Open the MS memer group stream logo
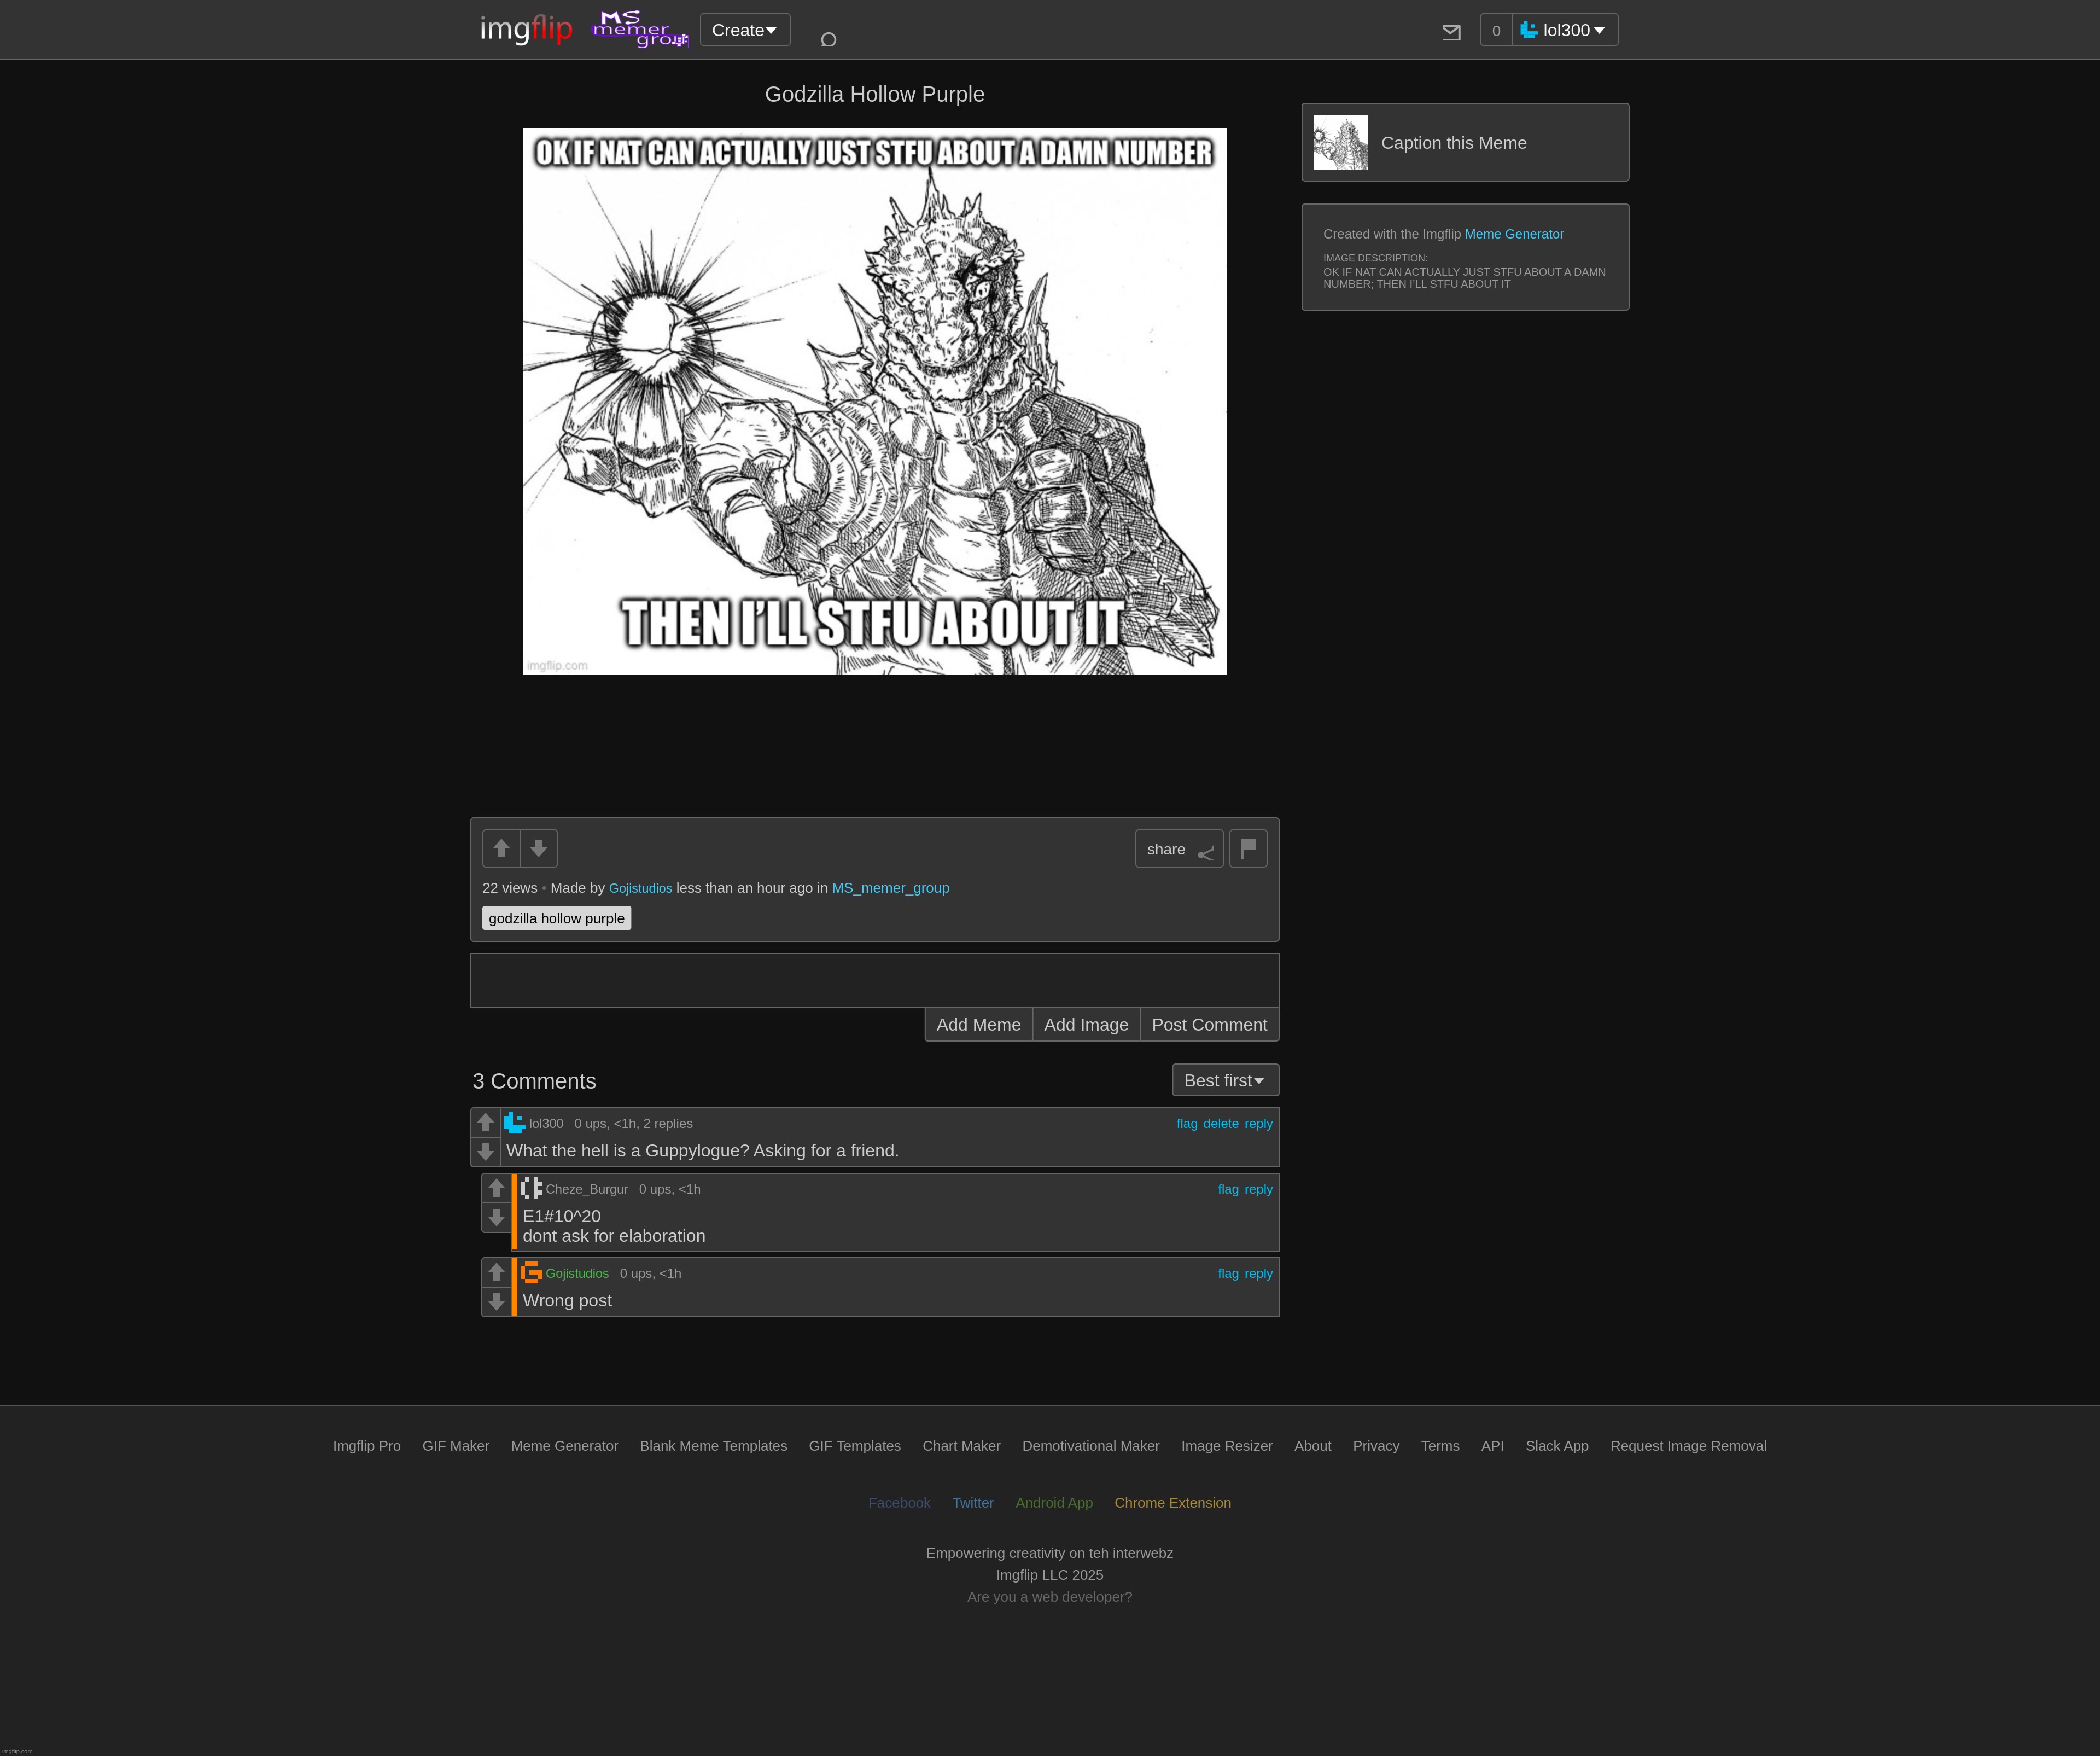 click(641, 29)
